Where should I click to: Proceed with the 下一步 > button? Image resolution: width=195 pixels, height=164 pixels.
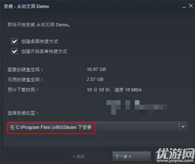pyautogui.click(x=131, y=156)
